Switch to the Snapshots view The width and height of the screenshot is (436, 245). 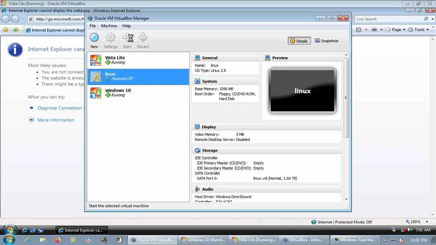[x=327, y=41]
